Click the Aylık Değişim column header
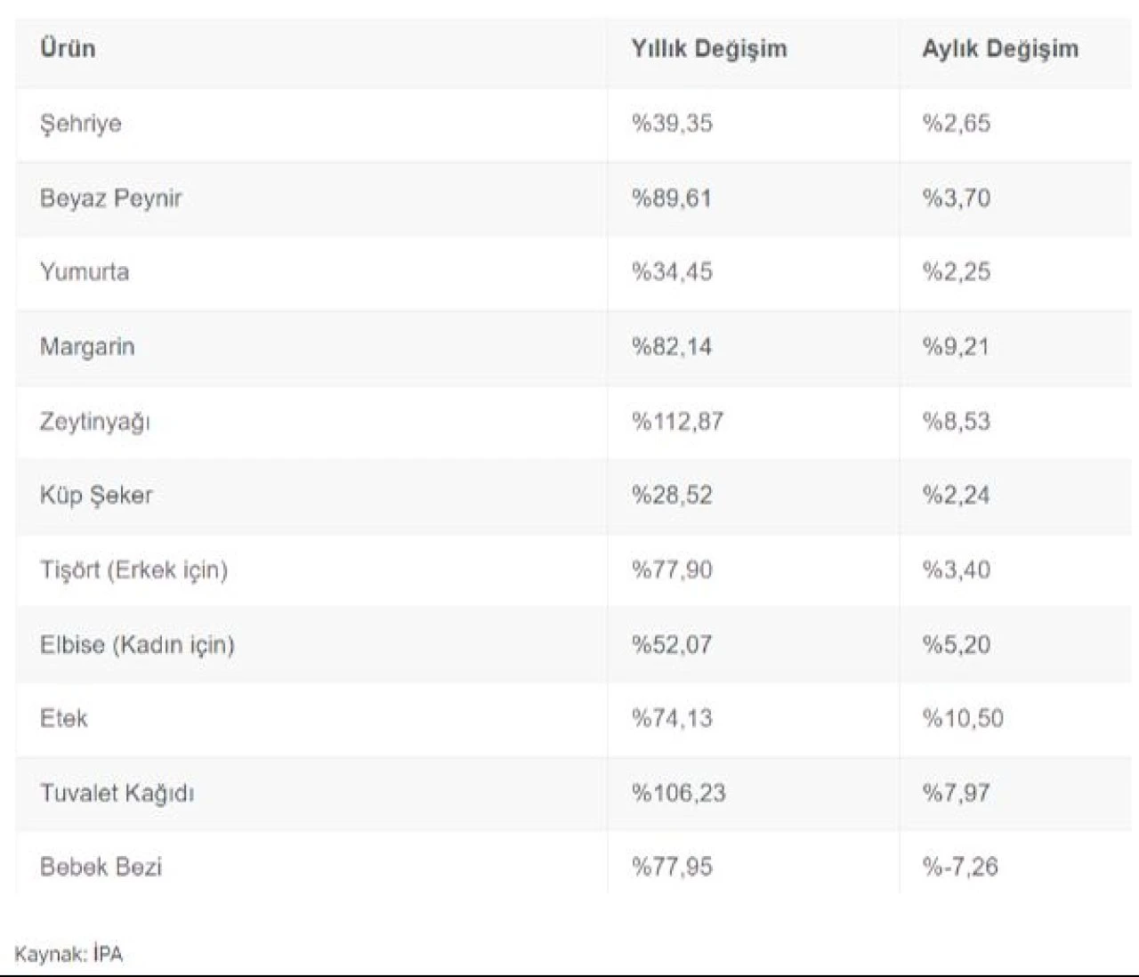This screenshot has width=1139, height=977. click(999, 48)
